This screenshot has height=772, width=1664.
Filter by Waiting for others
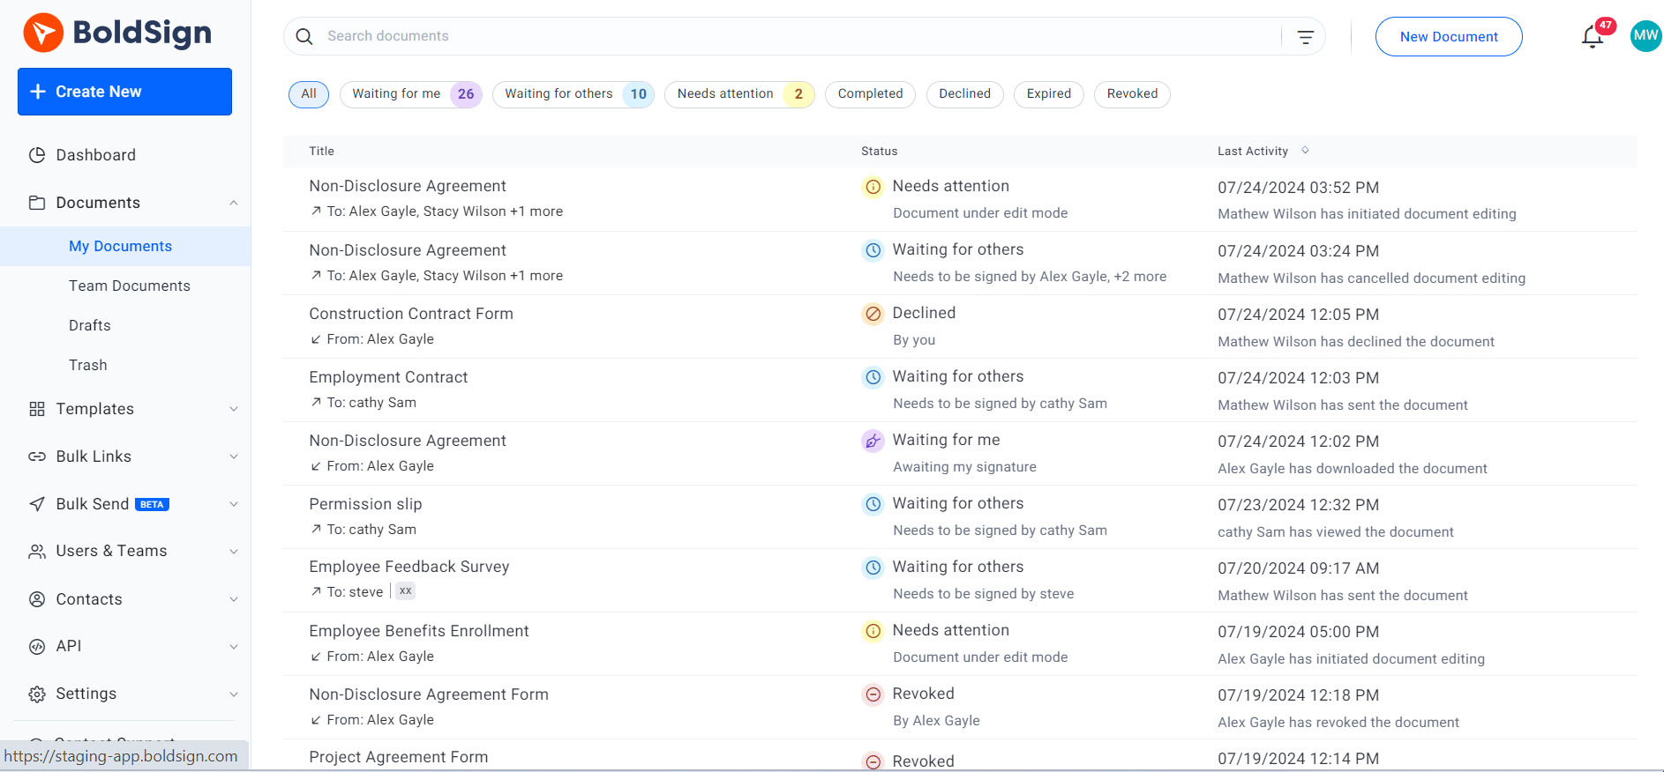click(x=573, y=94)
